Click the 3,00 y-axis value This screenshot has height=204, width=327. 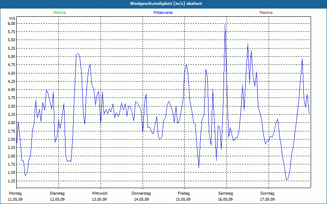pyautogui.click(x=11, y=123)
